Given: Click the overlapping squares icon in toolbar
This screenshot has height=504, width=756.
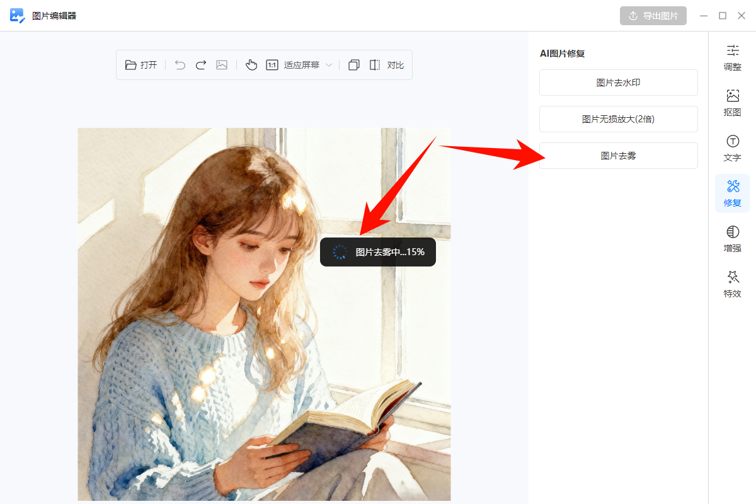Looking at the screenshot, I should pyautogui.click(x=354, y=65).
